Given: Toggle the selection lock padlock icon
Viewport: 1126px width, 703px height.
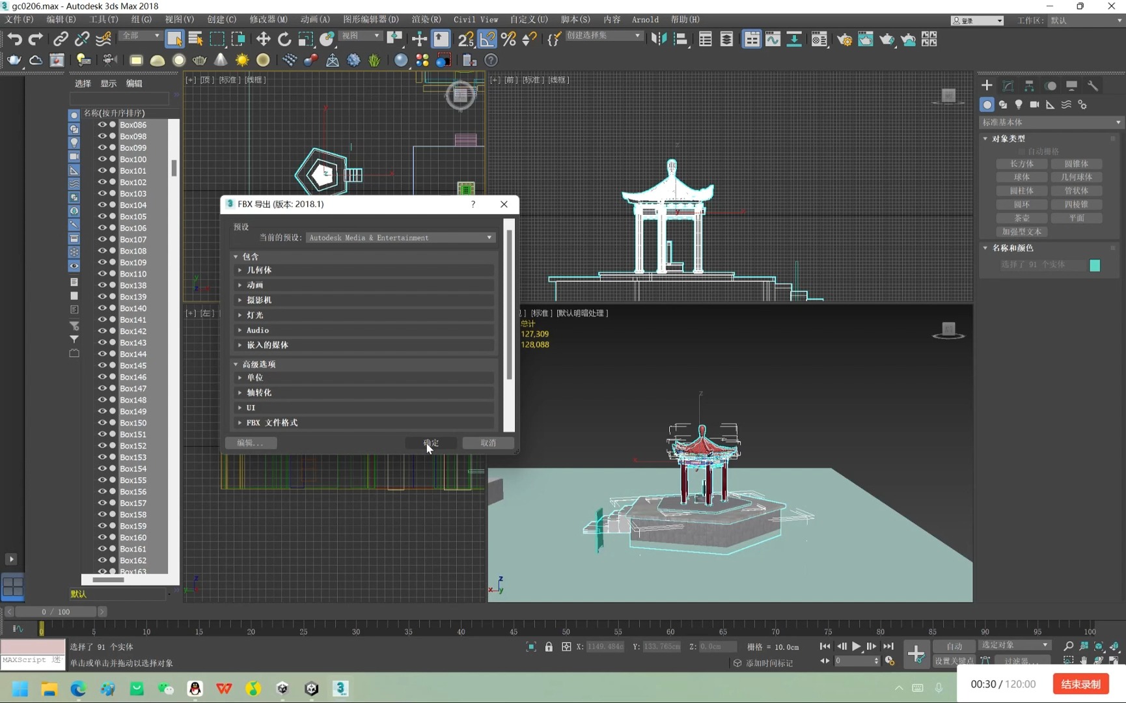Looking at the screenshot, I should pos(549,646).
